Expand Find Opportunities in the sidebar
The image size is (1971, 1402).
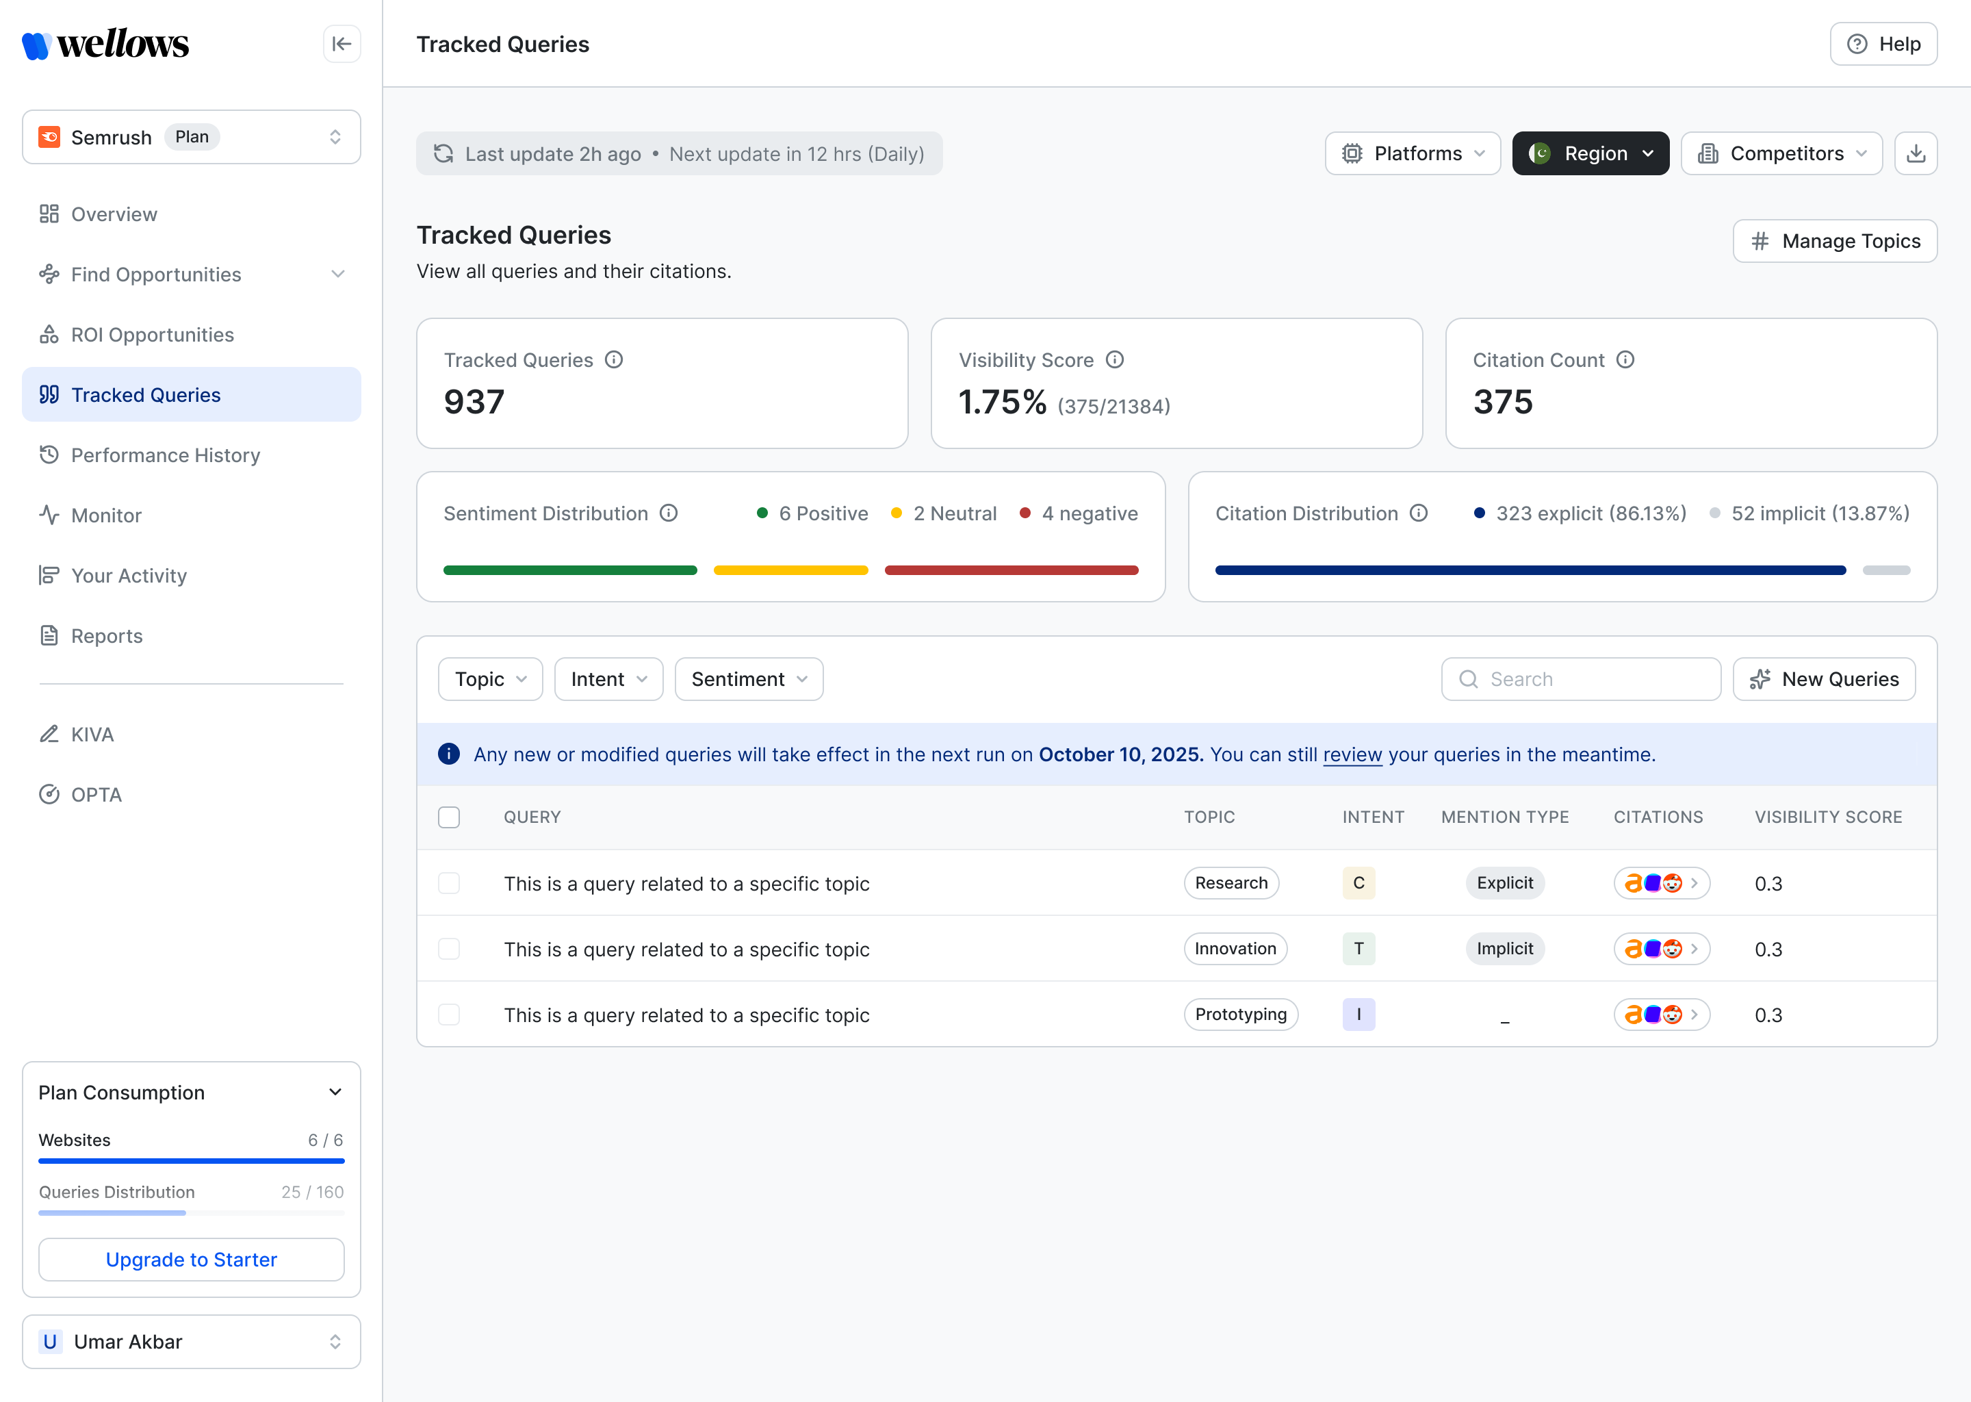192,275
